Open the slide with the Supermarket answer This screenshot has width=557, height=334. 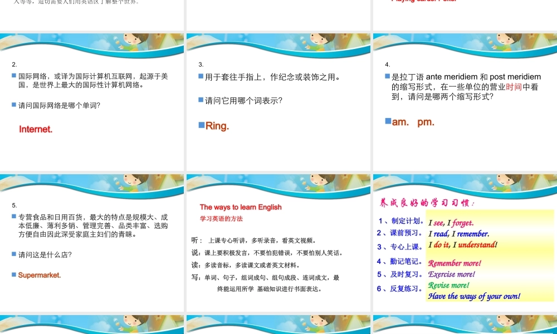92,243
